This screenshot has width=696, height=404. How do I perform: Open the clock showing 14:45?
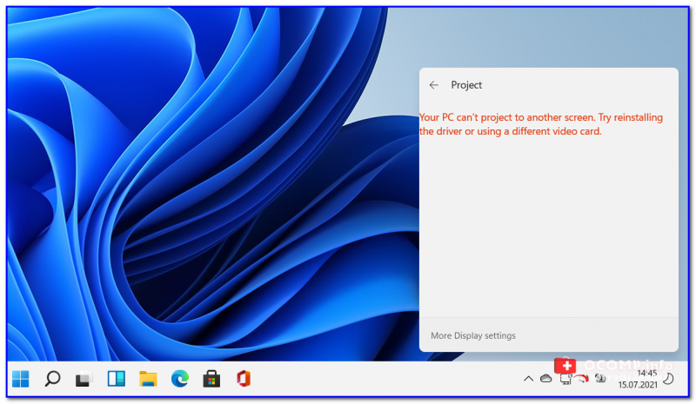pyautogui.click(x=638, y=379)
